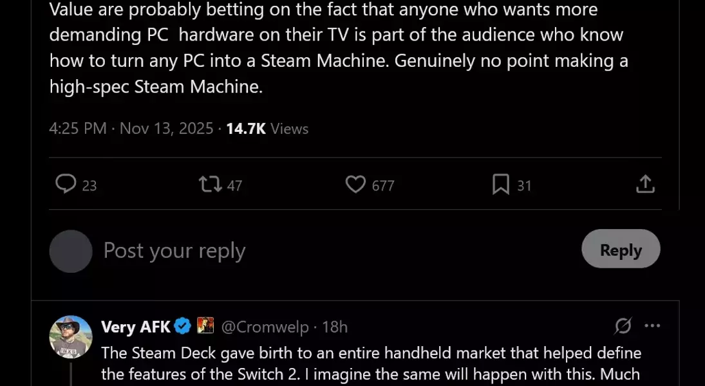Screen dimensions: 705x386
Task: Click your profile avatar beside the reply field
Action: pos(71,251)
